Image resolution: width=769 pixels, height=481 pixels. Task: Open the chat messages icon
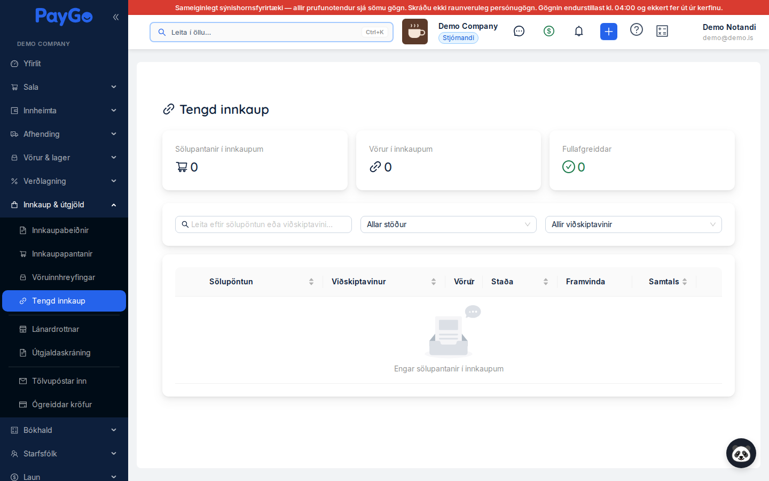tap(519, 32)
